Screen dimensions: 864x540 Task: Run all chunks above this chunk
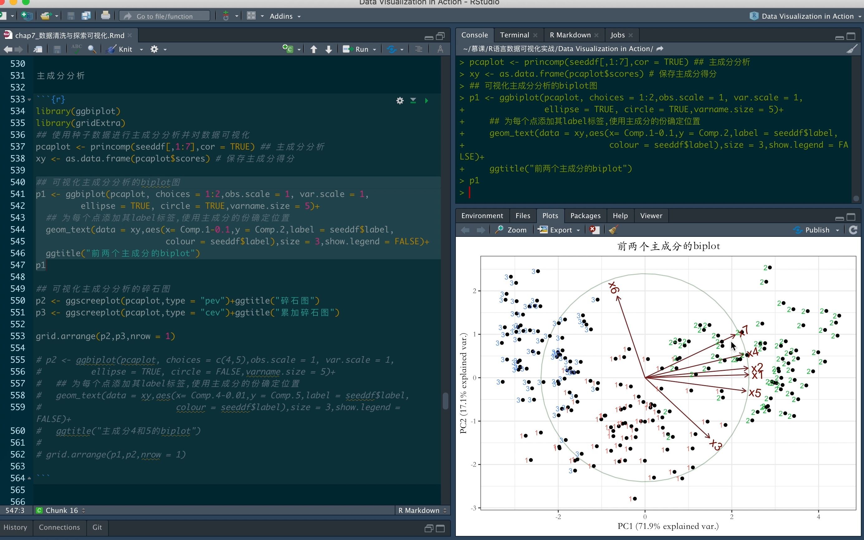coord(413,101)
